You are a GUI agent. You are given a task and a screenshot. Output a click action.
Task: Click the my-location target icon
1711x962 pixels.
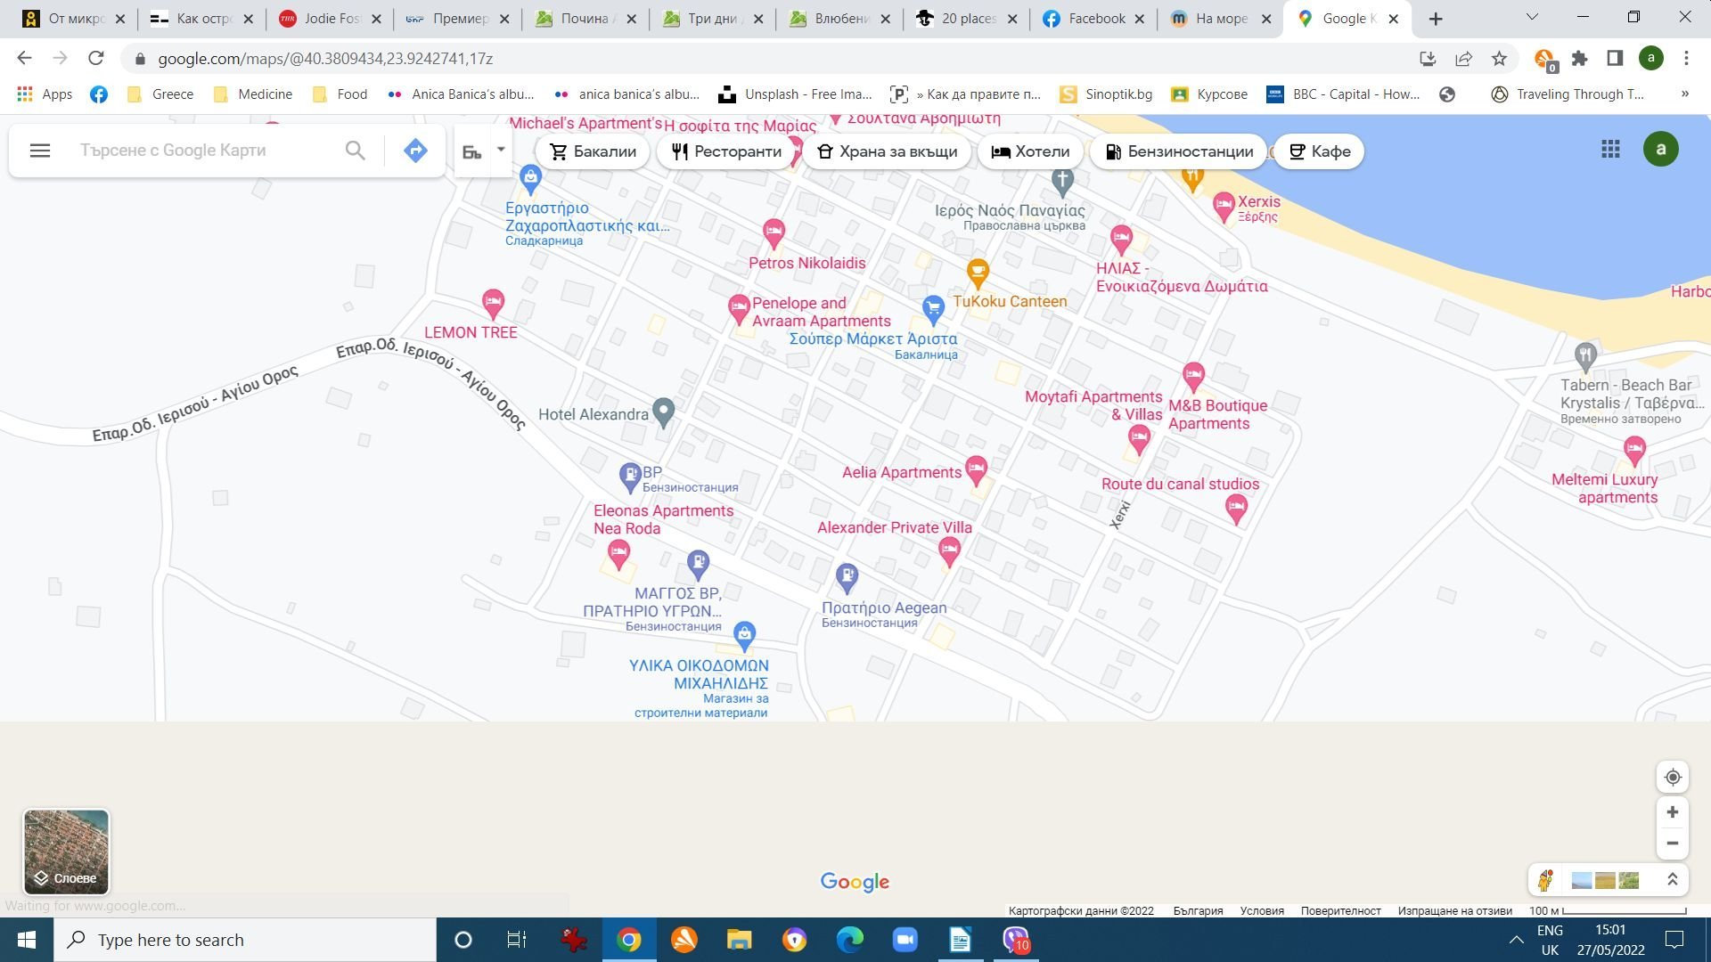[x=1673, y=777]
